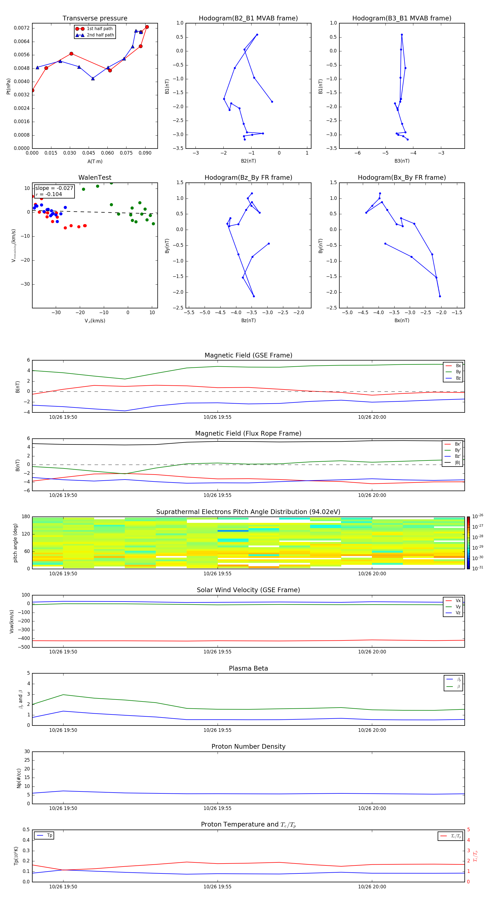Click the '10^-31' colorbar label
This screenshot has width=497, height=911.
pos(478,568)
